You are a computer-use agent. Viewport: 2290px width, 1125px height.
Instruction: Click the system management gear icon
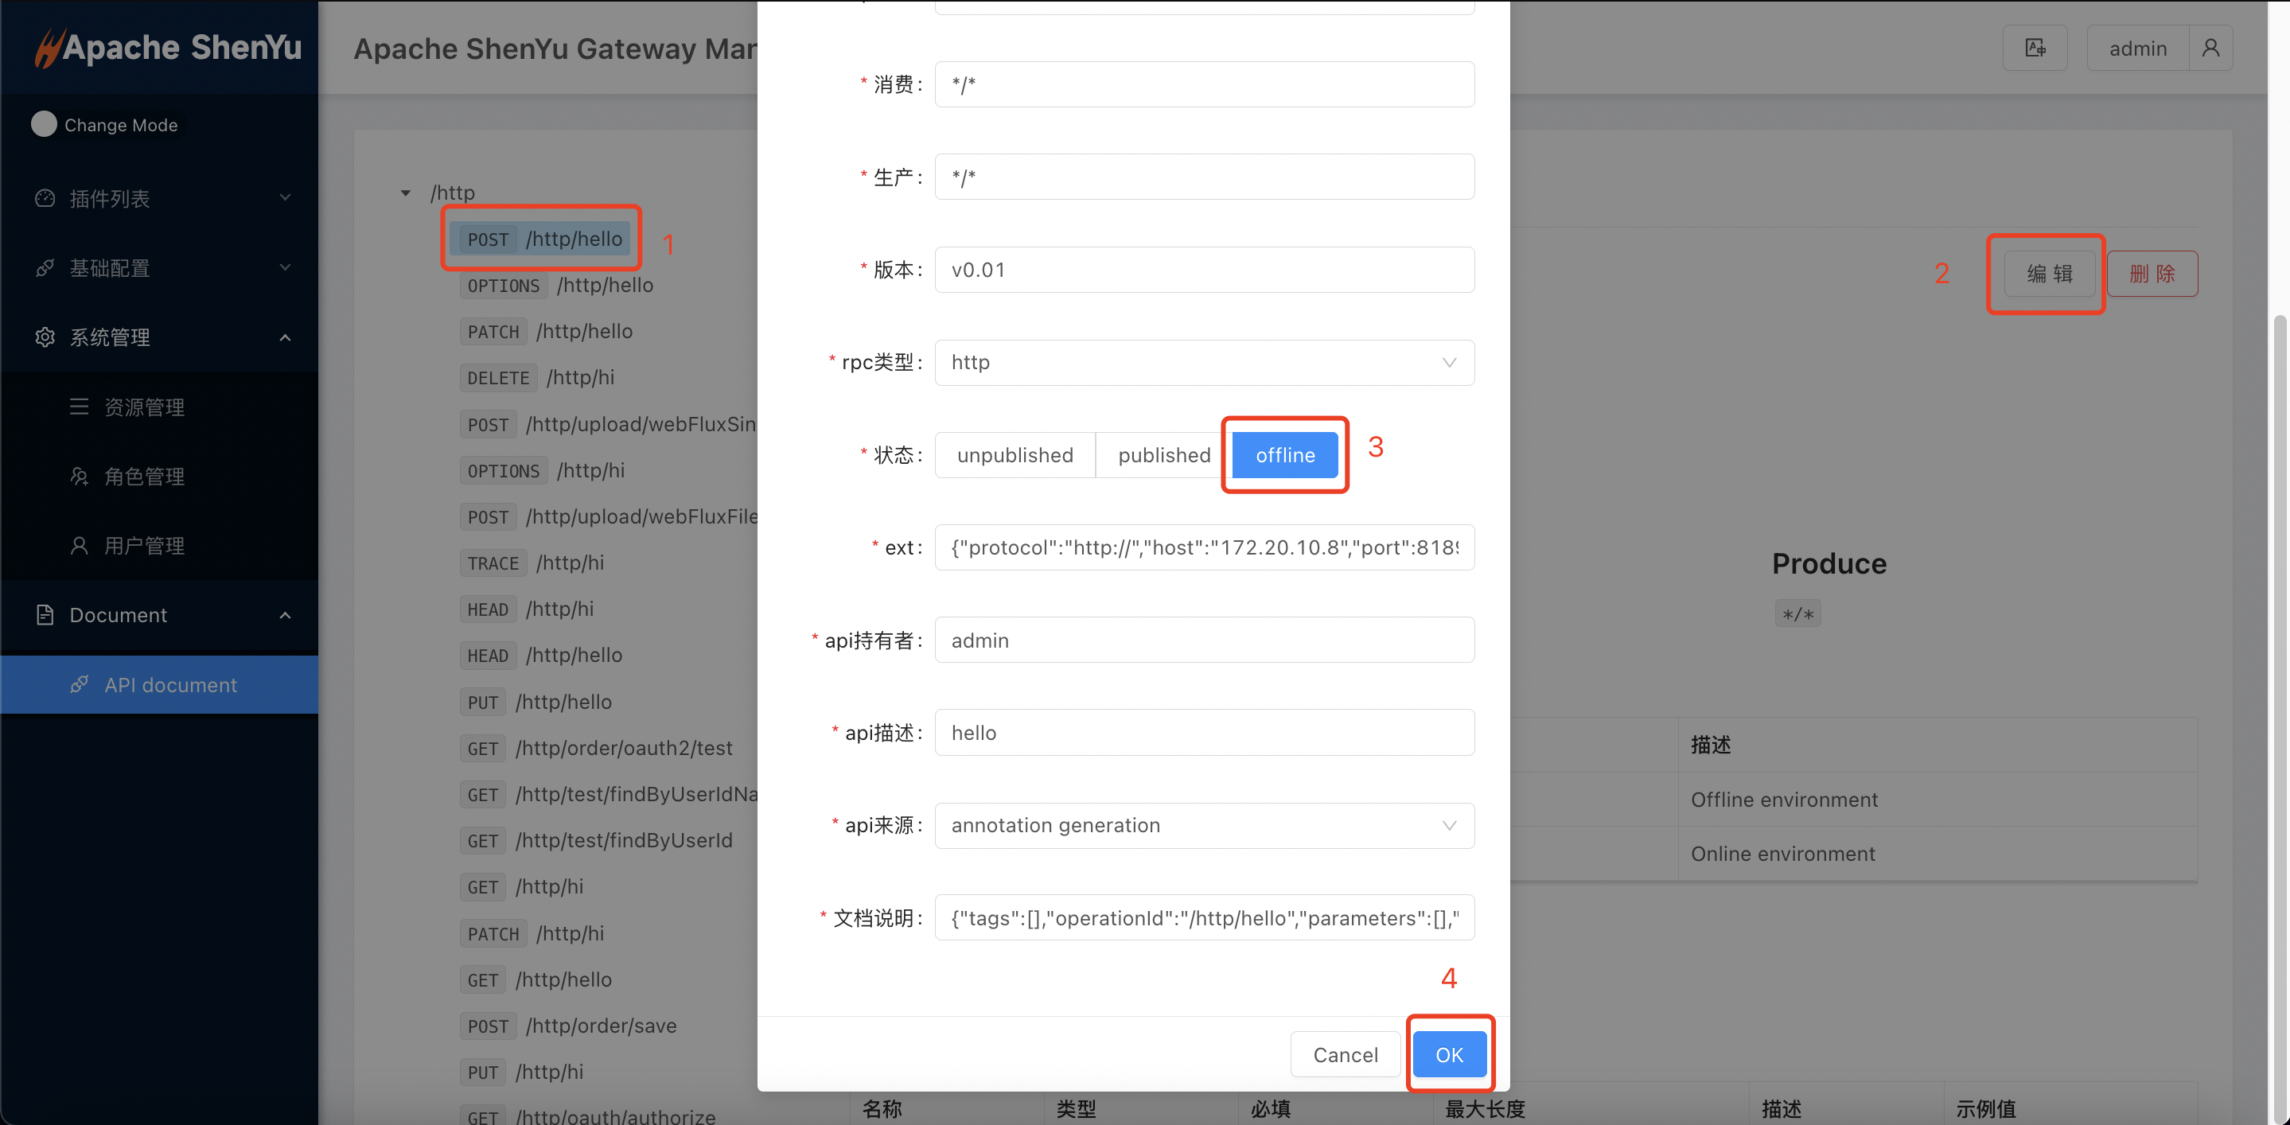(x=45, y=337)
